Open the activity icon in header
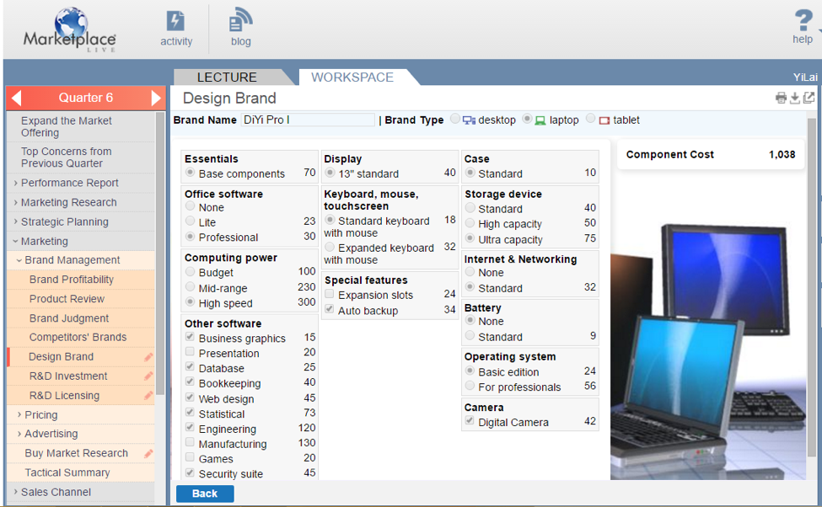 pos(175,22)
